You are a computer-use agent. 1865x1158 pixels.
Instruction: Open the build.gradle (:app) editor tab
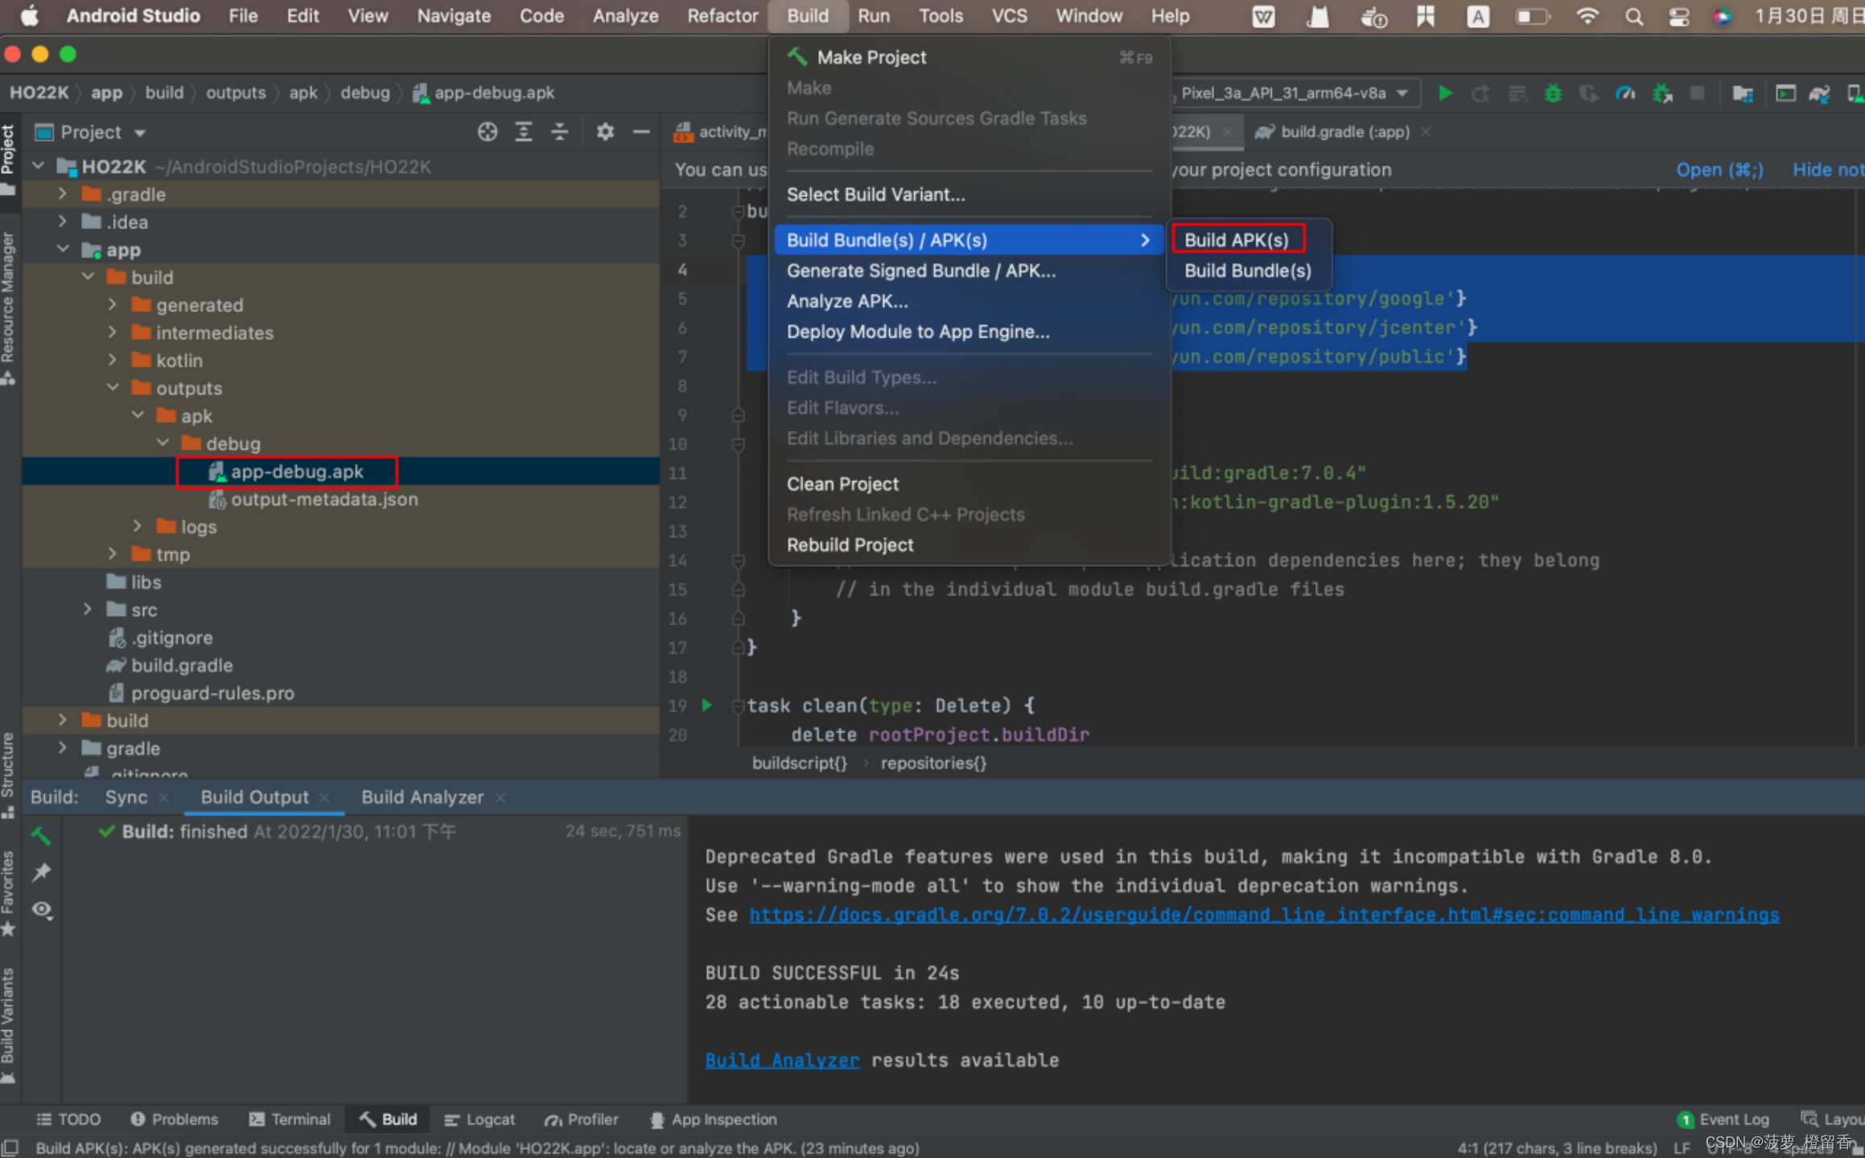point(1344,132)
